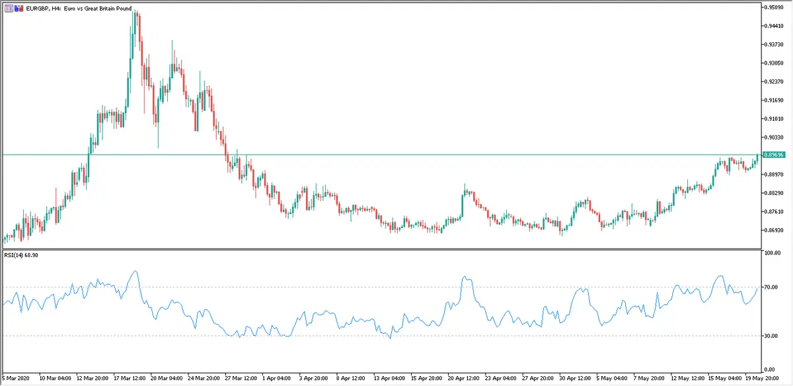
Task: Click the 0.86930 price axis label
Action: pos(774,230)
